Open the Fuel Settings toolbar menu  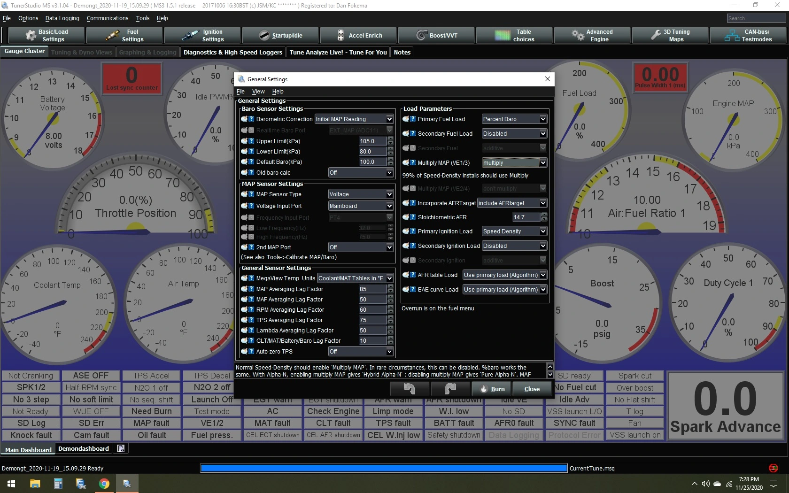click(x=125, y=36)
